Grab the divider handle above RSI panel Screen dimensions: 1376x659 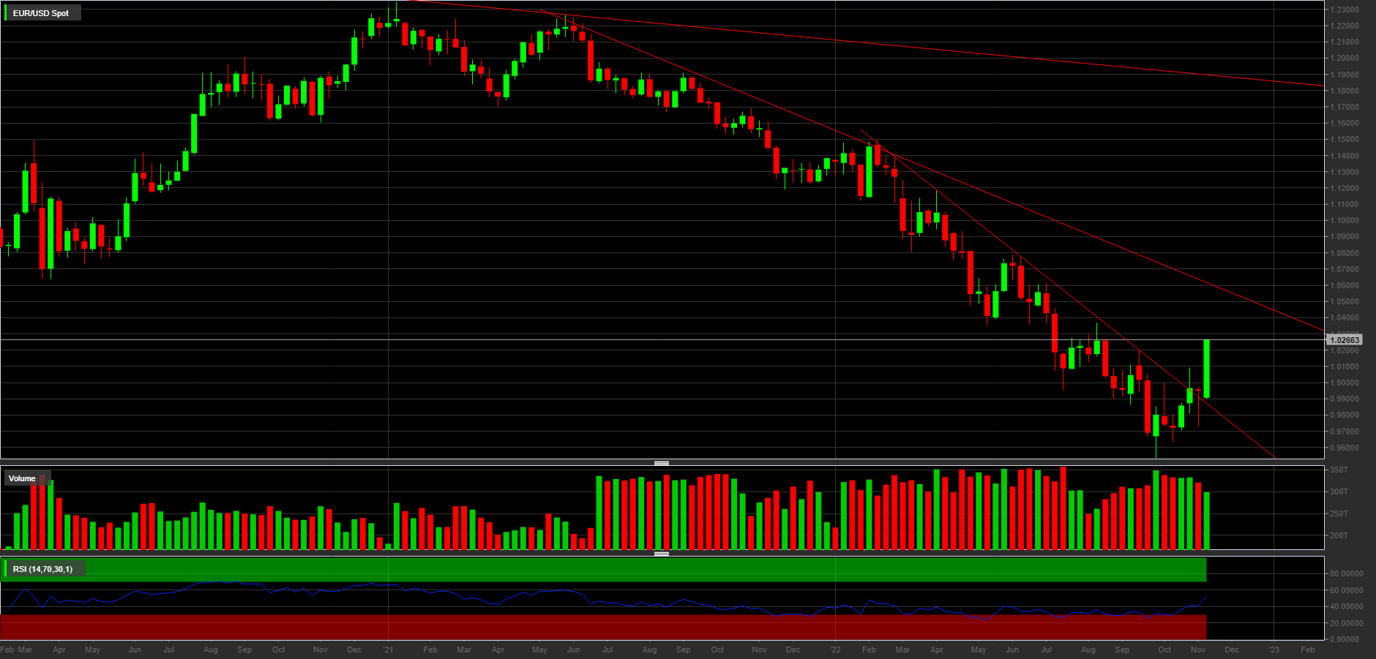coord(662,554)
